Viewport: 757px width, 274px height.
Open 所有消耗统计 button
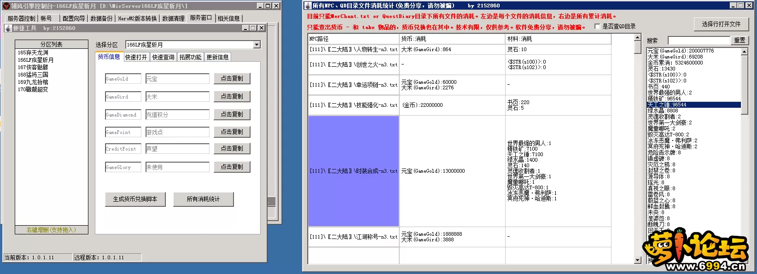(204, 199)
